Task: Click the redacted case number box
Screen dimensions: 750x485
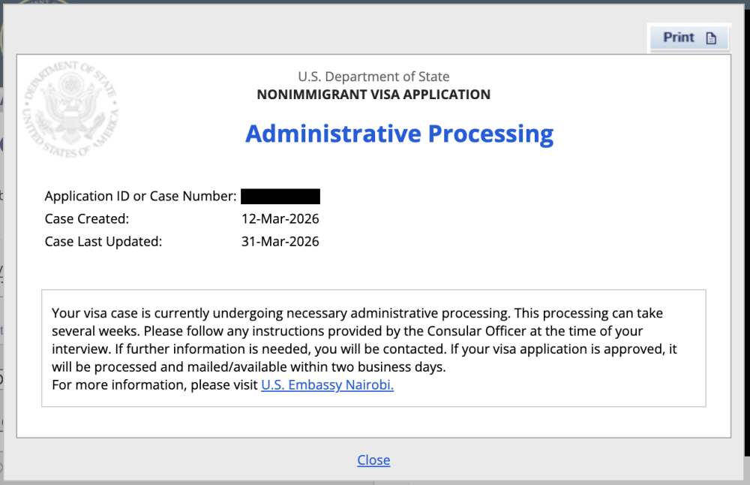Action: (x=280, y=197)
